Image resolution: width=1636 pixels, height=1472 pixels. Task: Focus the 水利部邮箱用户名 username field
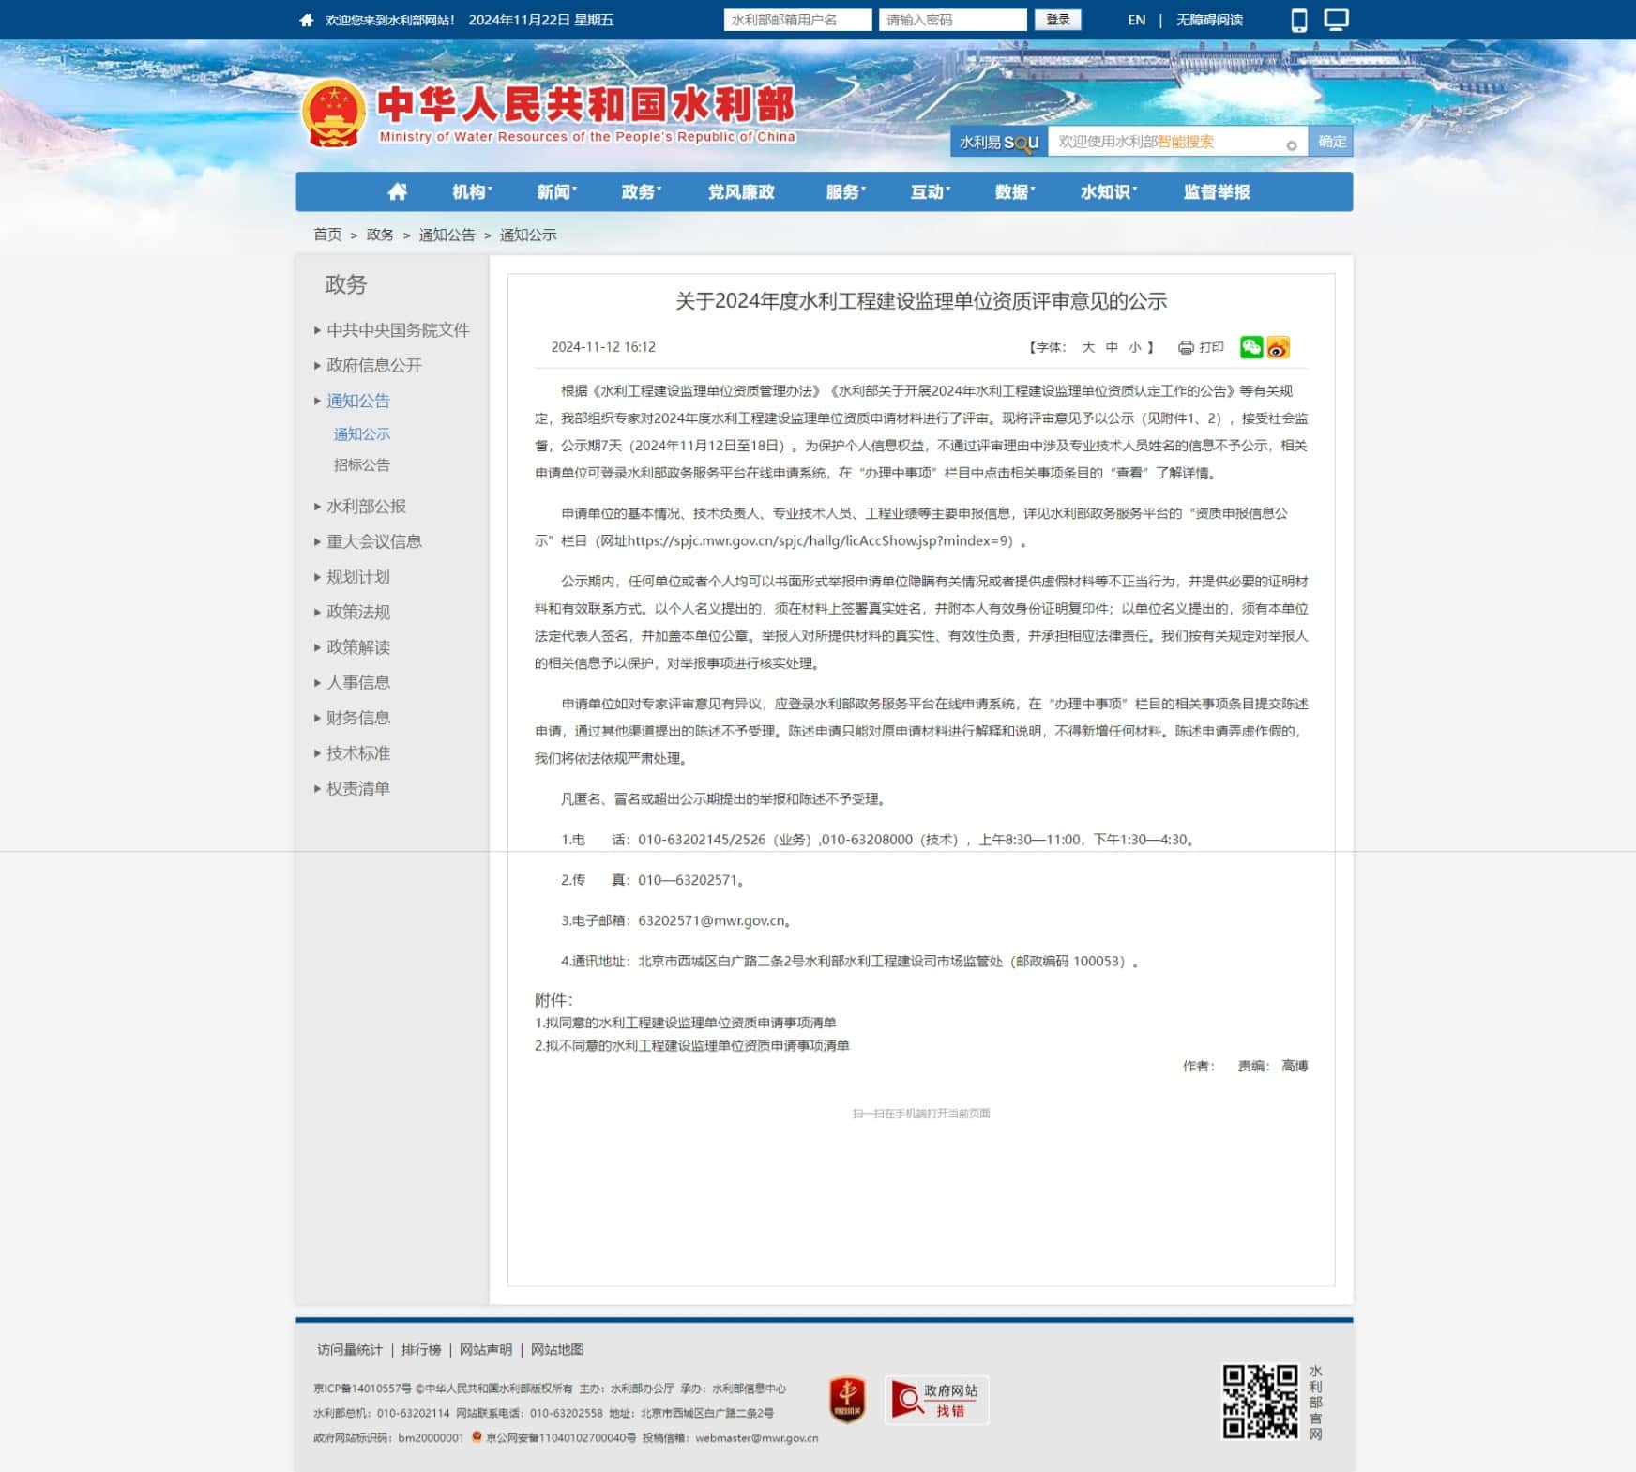[797, 20]
